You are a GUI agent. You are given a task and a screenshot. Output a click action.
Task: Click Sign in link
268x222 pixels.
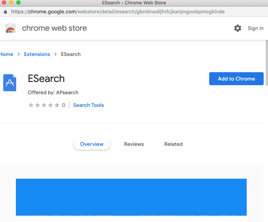(x=255, y=28)
